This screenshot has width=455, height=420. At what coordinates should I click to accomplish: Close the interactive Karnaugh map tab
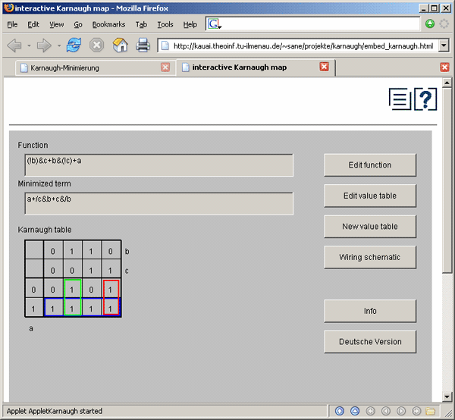(324, 67)
